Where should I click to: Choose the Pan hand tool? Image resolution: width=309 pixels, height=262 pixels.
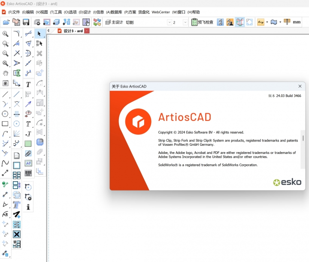[6, 73]
